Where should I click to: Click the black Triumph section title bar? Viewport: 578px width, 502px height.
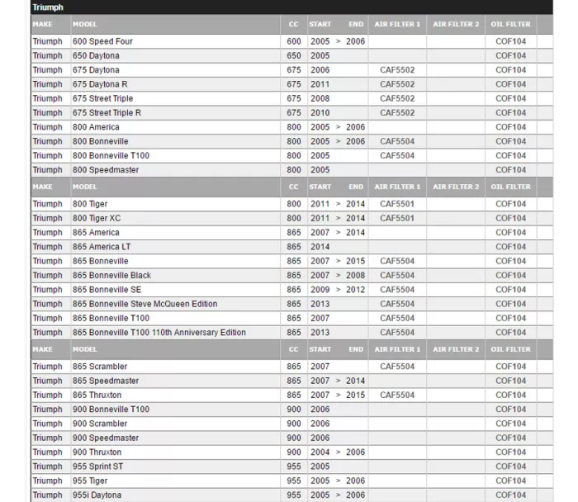[291, 7]
